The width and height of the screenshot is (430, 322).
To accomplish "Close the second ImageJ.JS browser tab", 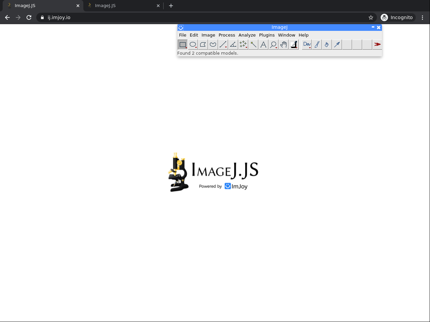I will (x=158, y=6).
